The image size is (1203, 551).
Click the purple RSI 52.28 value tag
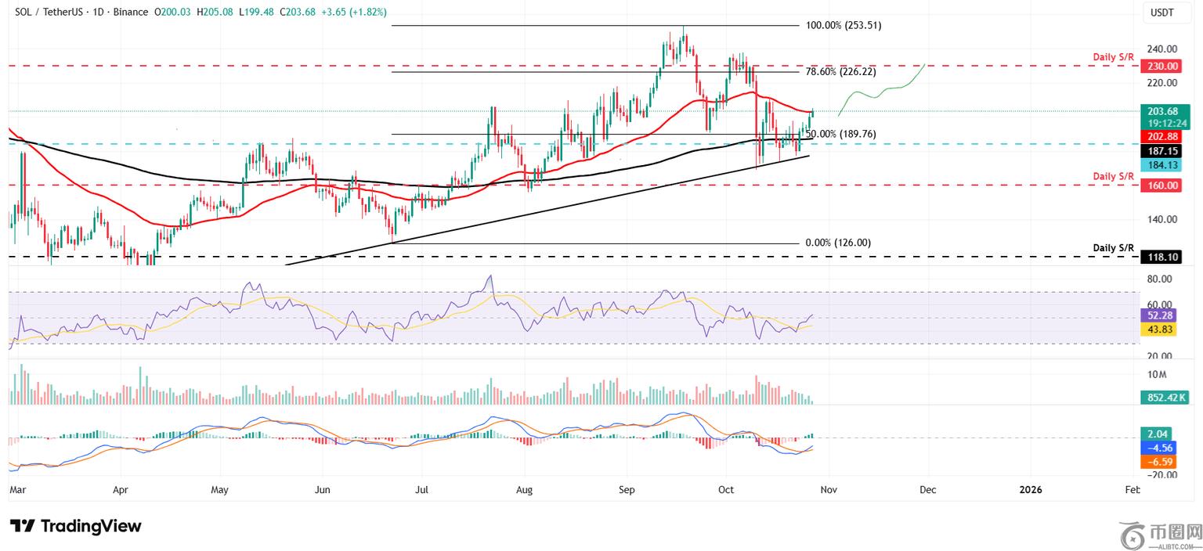(x=1161, y=315)
